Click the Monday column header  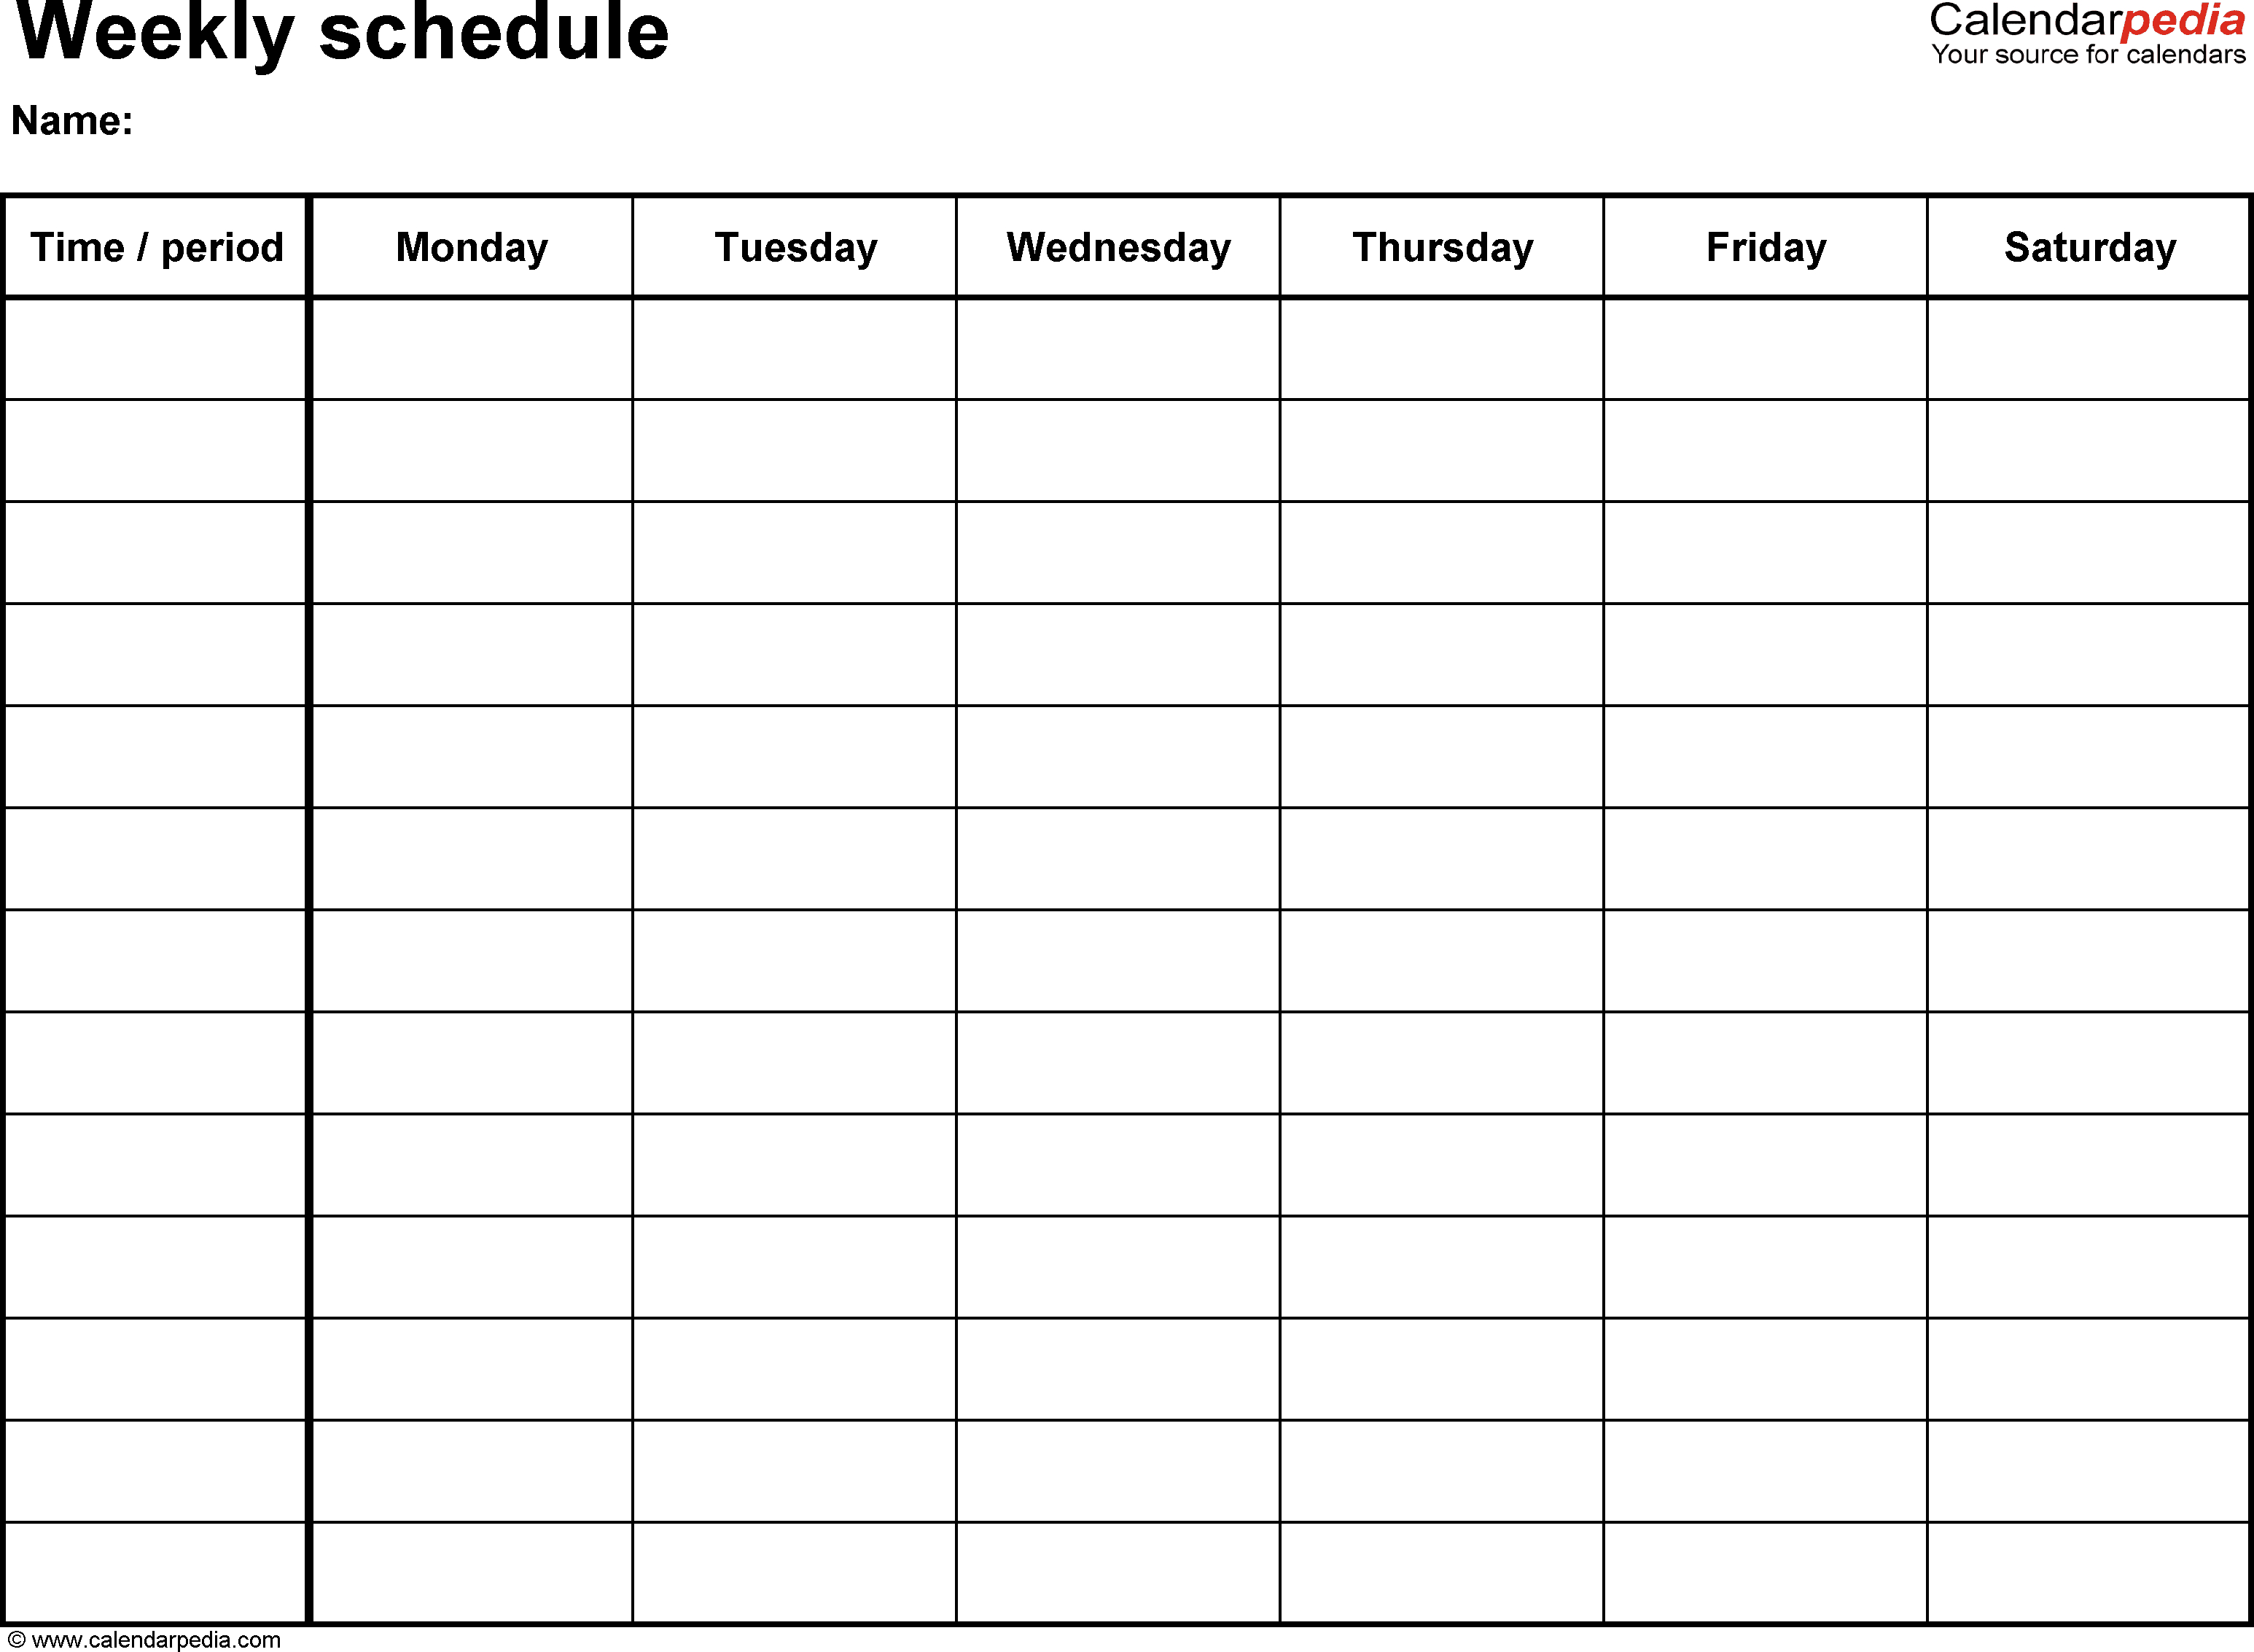click(x=471, y=245)
